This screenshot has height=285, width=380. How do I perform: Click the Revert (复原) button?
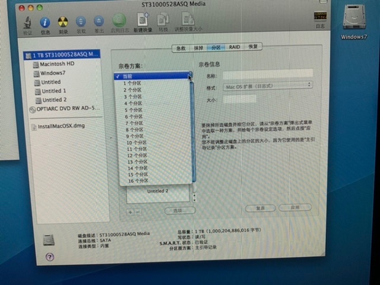click(260, 208)
